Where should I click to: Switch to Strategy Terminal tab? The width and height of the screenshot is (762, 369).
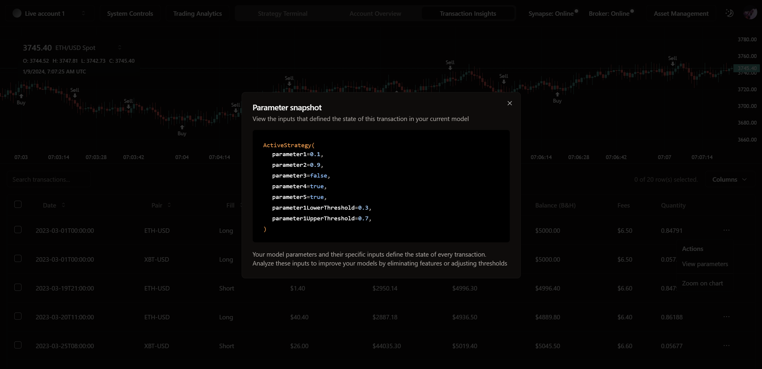point(282,13)
